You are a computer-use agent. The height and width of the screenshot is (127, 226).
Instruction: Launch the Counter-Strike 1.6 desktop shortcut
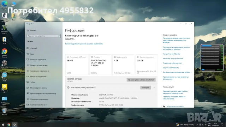pyautogui.click(x=4, y=16)
